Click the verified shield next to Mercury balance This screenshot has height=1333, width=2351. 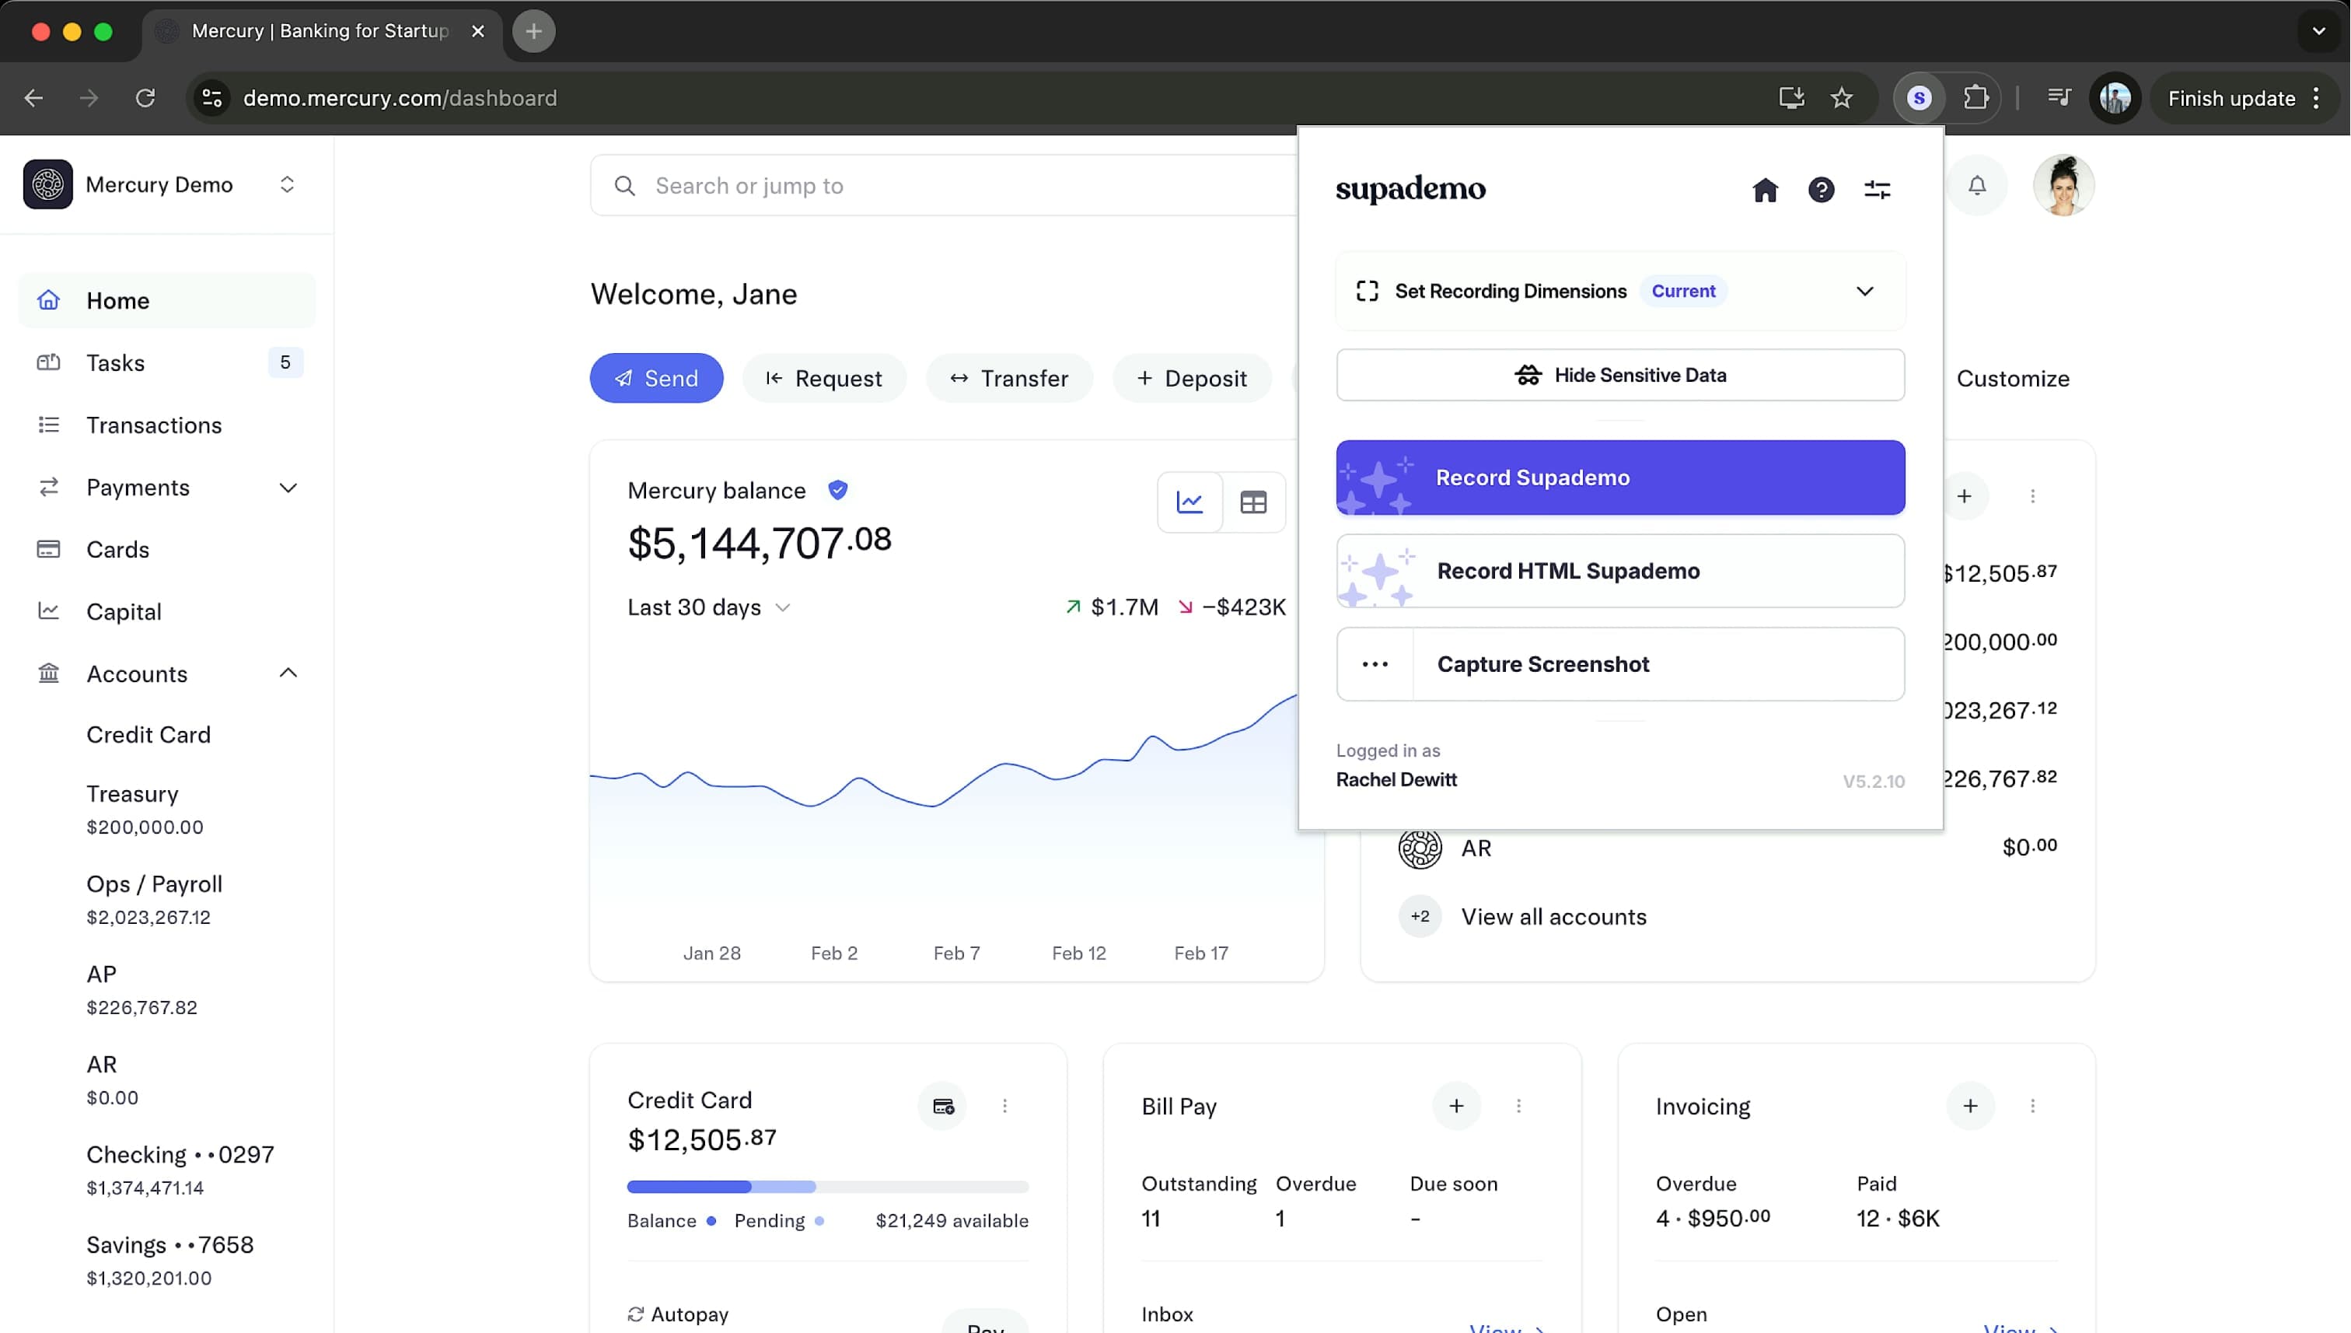click(x=837, y=491)
